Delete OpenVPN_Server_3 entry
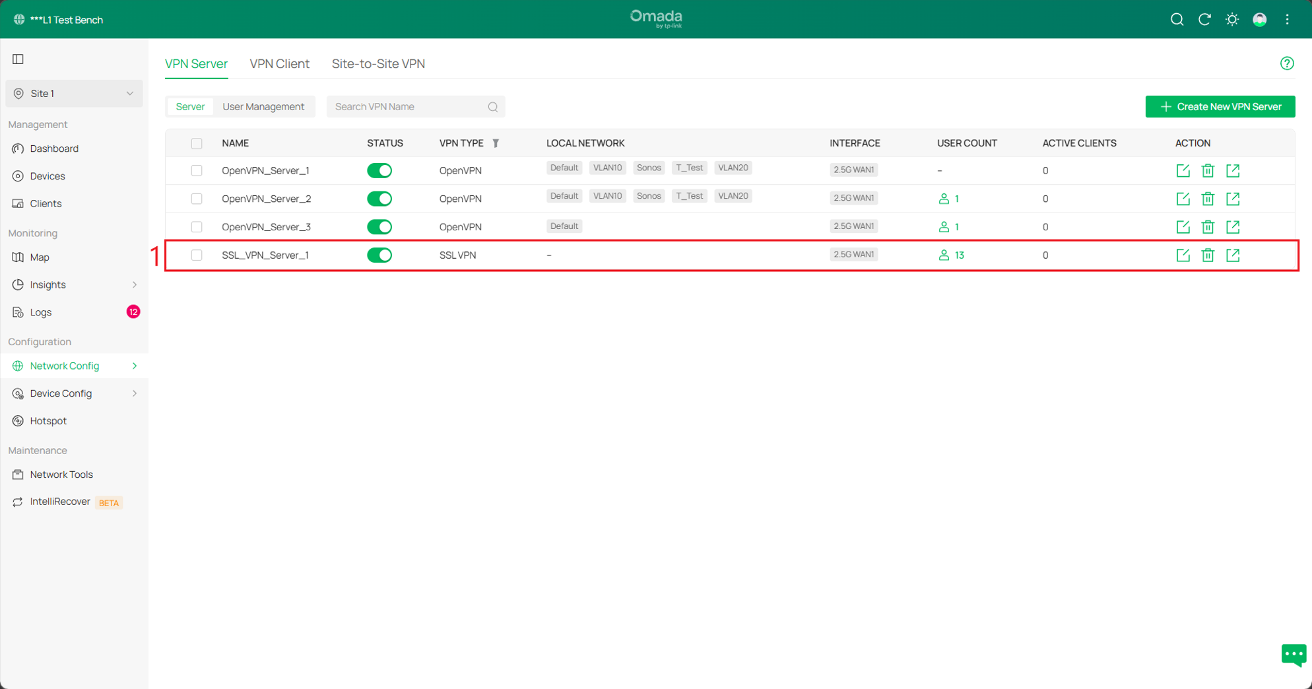Screen dimensions: 1312x689 (1208, 227)
